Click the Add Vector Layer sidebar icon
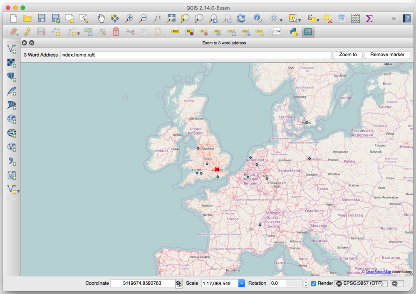Image resolution: width=416 pixels, height=294 pixels. [x=12, y=49]
